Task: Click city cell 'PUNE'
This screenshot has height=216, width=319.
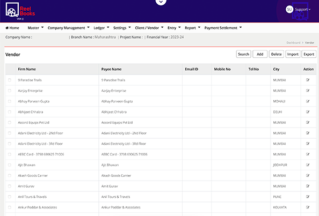Action: [277, 197]
